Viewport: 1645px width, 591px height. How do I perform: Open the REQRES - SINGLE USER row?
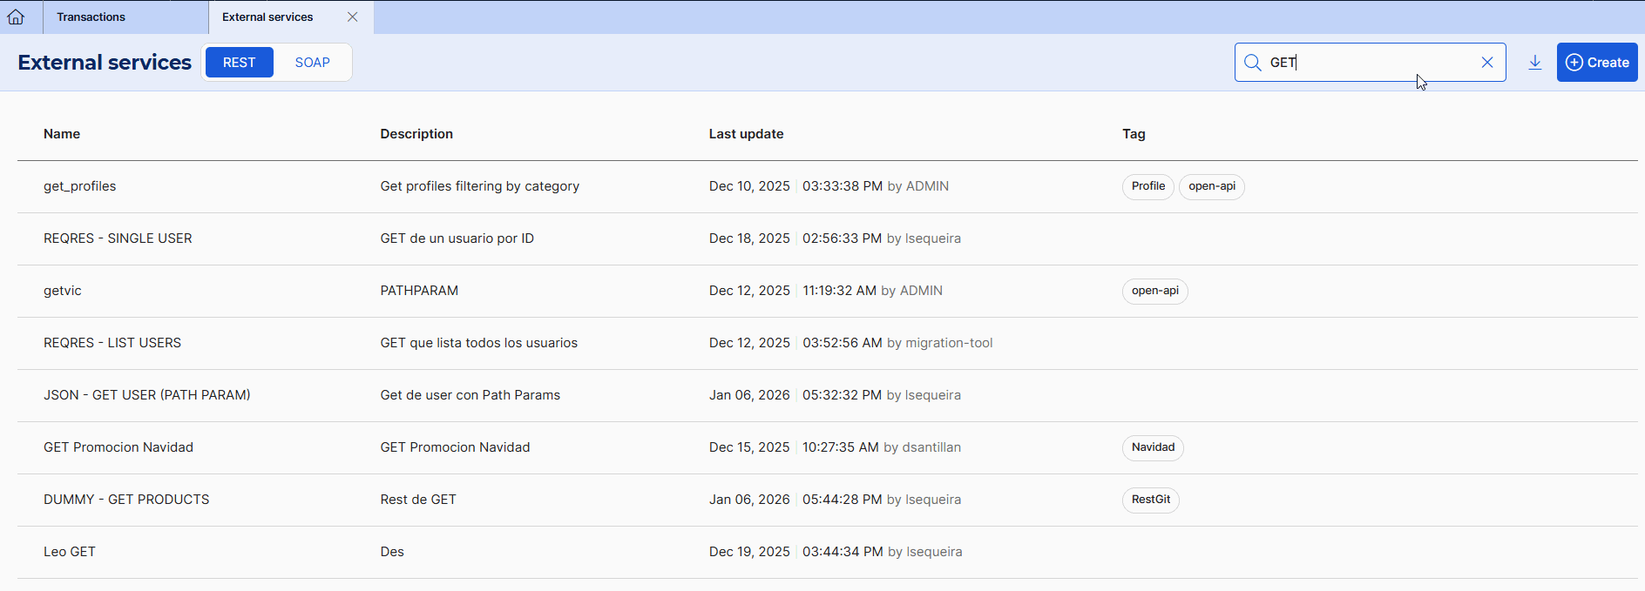pos(118,238)
